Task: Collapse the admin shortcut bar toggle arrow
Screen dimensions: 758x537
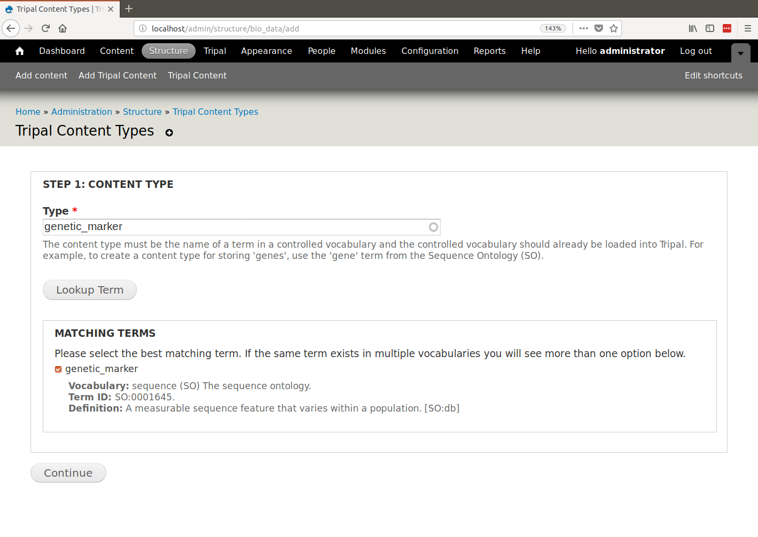Action: [x=740, y=53]
